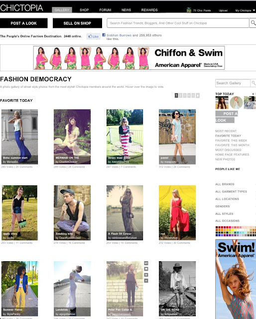Click the comment bubble icon beside Peter Pan Collar photo
Viewport: 256px width, 319px height.
146,269
